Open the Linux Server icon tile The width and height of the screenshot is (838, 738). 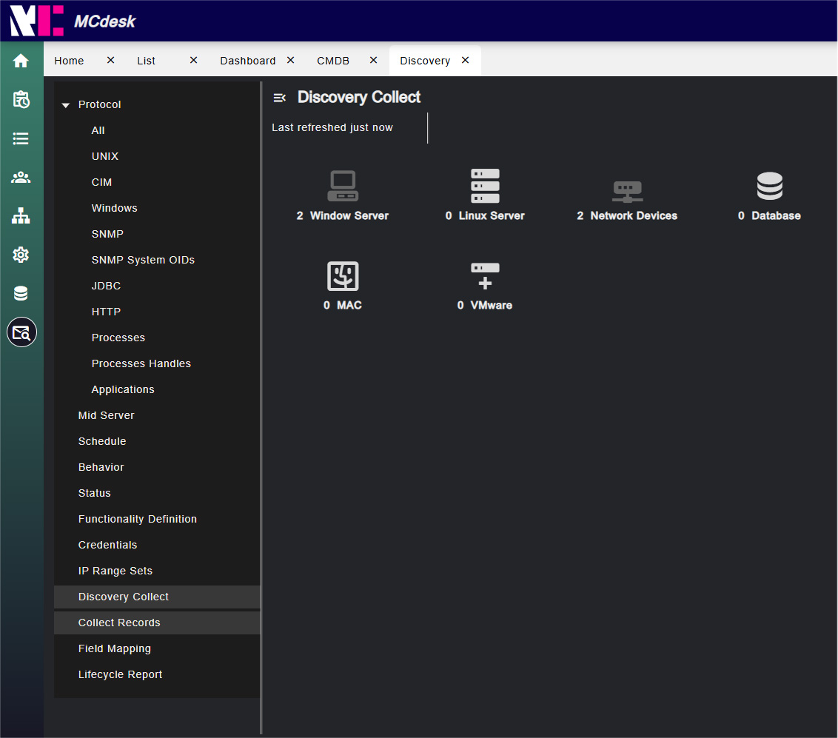coord(485,186)
